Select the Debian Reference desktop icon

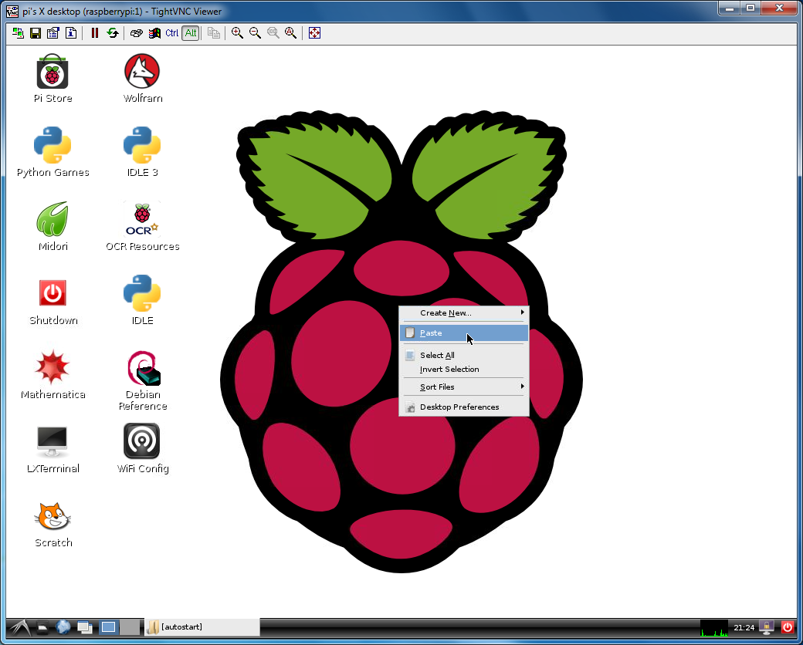click(x=142, y=381)
